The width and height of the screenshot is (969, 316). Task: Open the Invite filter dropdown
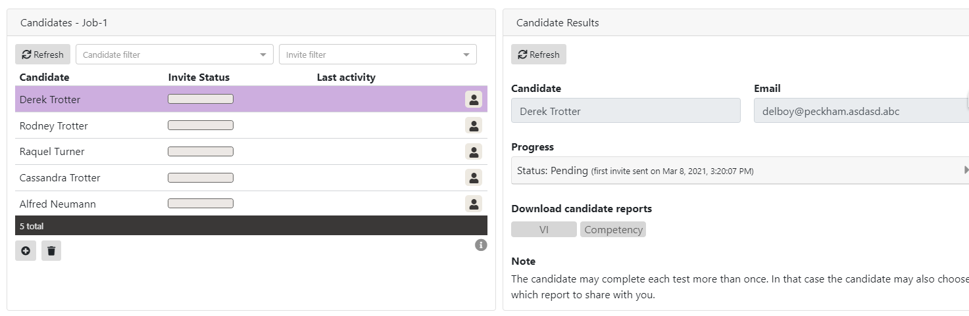(378, 55)
